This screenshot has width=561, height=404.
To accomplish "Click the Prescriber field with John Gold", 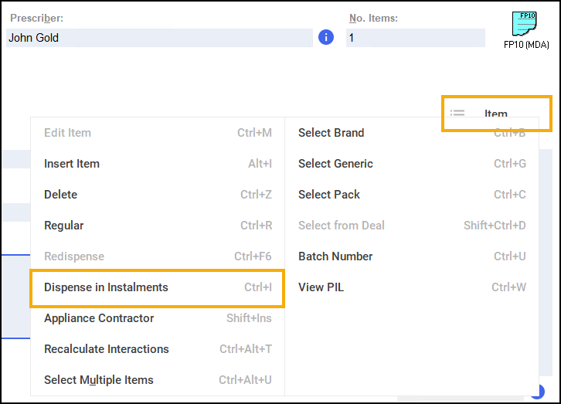I will pyautogui.click(x=158, y=38).
